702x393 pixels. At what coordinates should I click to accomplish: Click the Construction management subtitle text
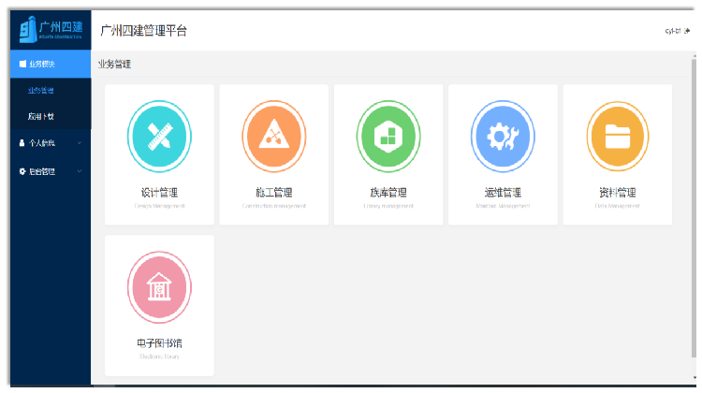[x=274, y=206]
